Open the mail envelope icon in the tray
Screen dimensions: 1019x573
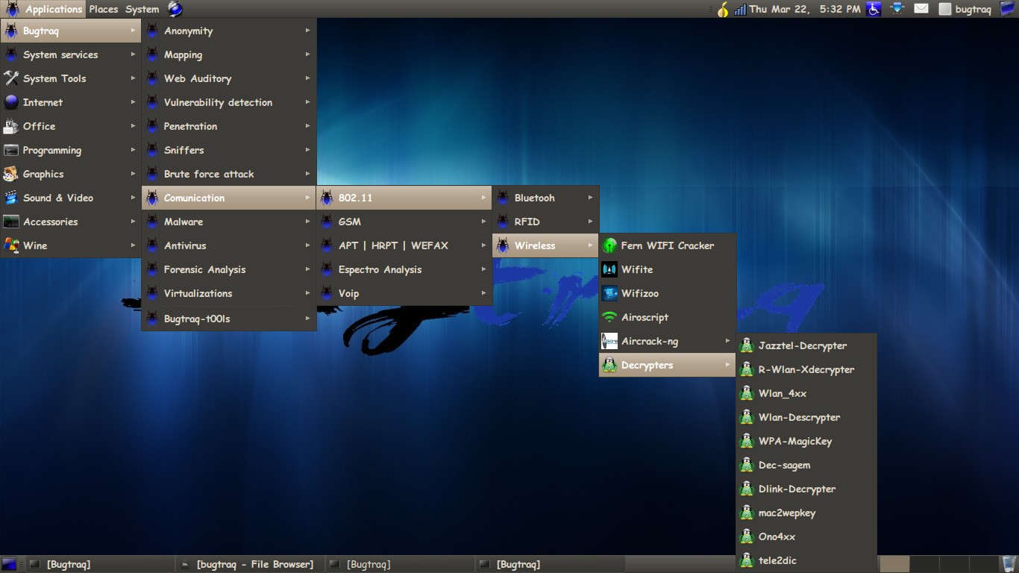(921, 9)
